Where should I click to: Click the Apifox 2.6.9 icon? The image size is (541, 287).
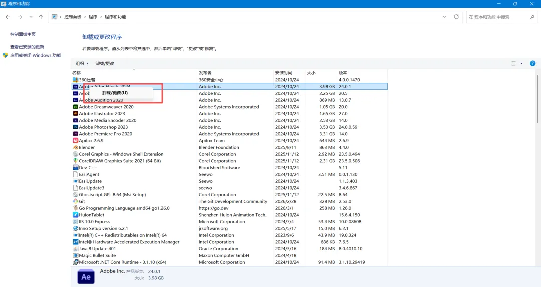[75, 141]
